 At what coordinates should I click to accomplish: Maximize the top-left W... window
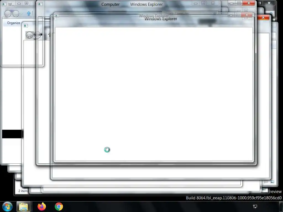click(27, 3)
